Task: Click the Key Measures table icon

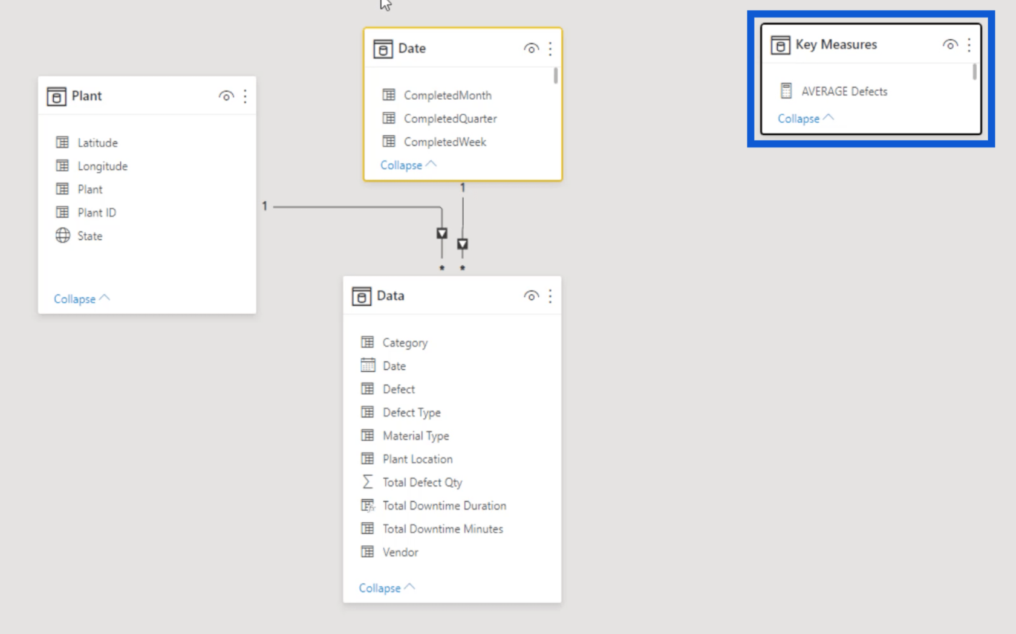Action: click(780, 45)
